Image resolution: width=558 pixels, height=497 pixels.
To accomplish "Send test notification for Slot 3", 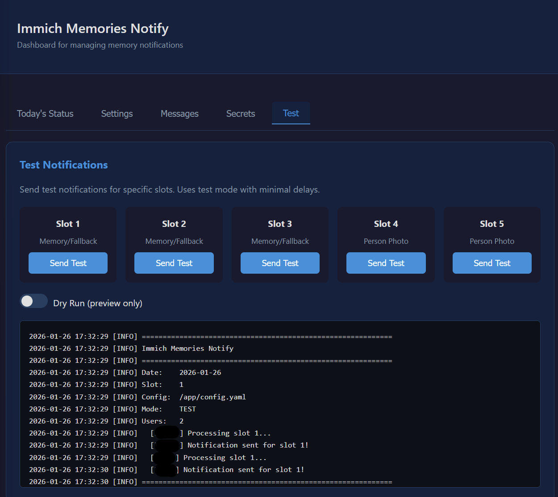I will click(280, 263).
